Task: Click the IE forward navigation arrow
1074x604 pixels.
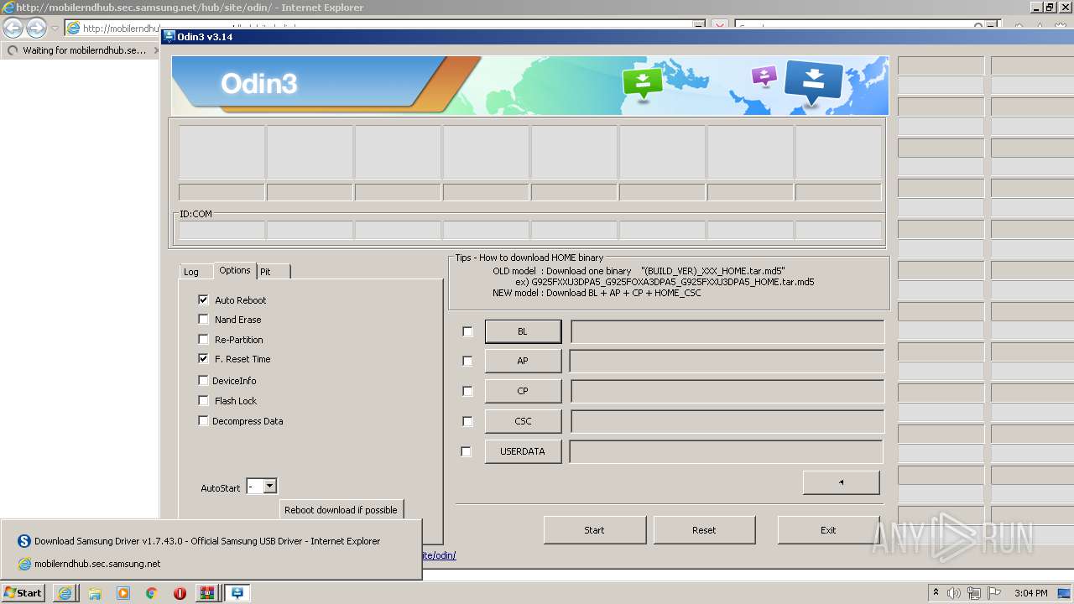Action: 36,28
